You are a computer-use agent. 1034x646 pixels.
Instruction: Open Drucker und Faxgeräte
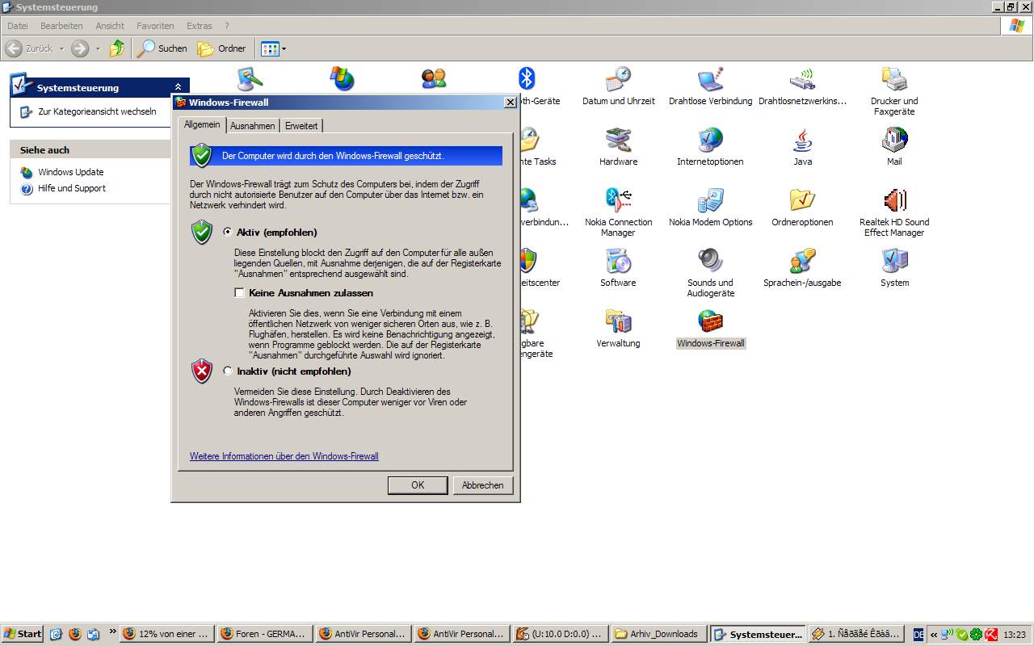[894, 91]
